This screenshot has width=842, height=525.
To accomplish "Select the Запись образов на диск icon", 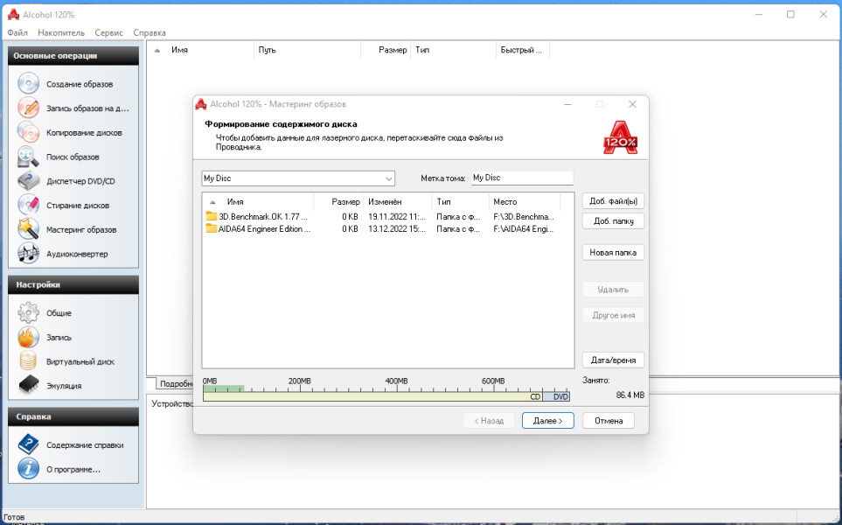I will point(29,108).
